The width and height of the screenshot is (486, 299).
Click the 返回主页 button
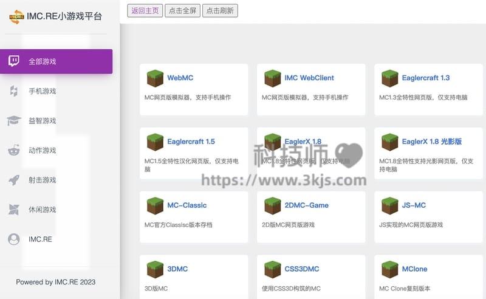(x=145, y=10)
